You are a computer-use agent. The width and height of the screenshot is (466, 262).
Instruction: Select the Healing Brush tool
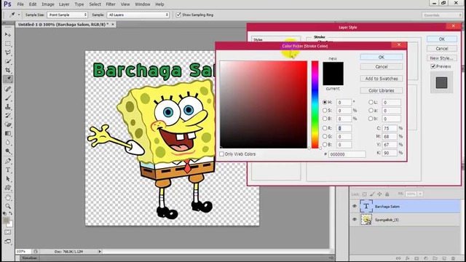click(8, 89)
